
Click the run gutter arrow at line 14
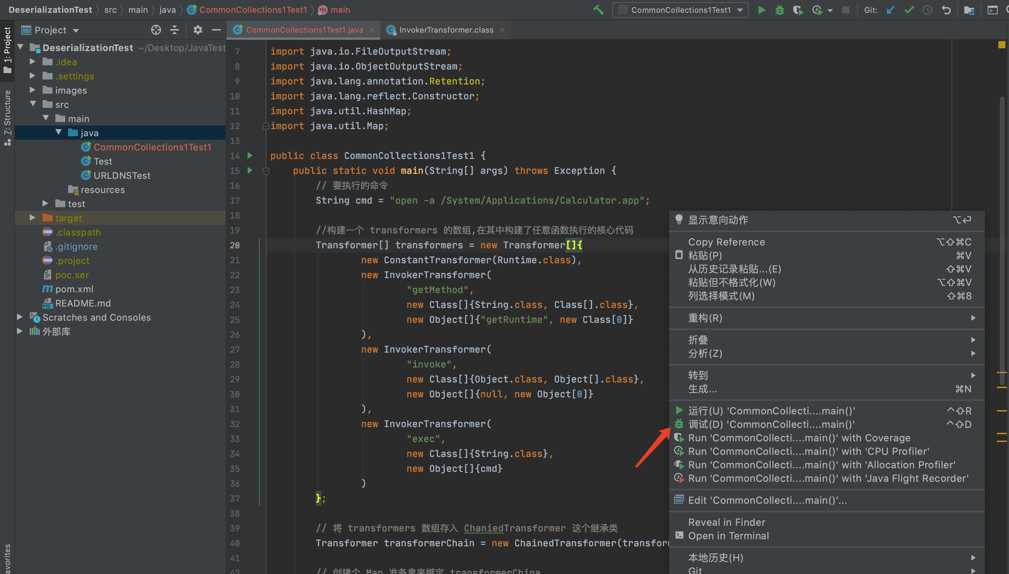tap(250, 155)
